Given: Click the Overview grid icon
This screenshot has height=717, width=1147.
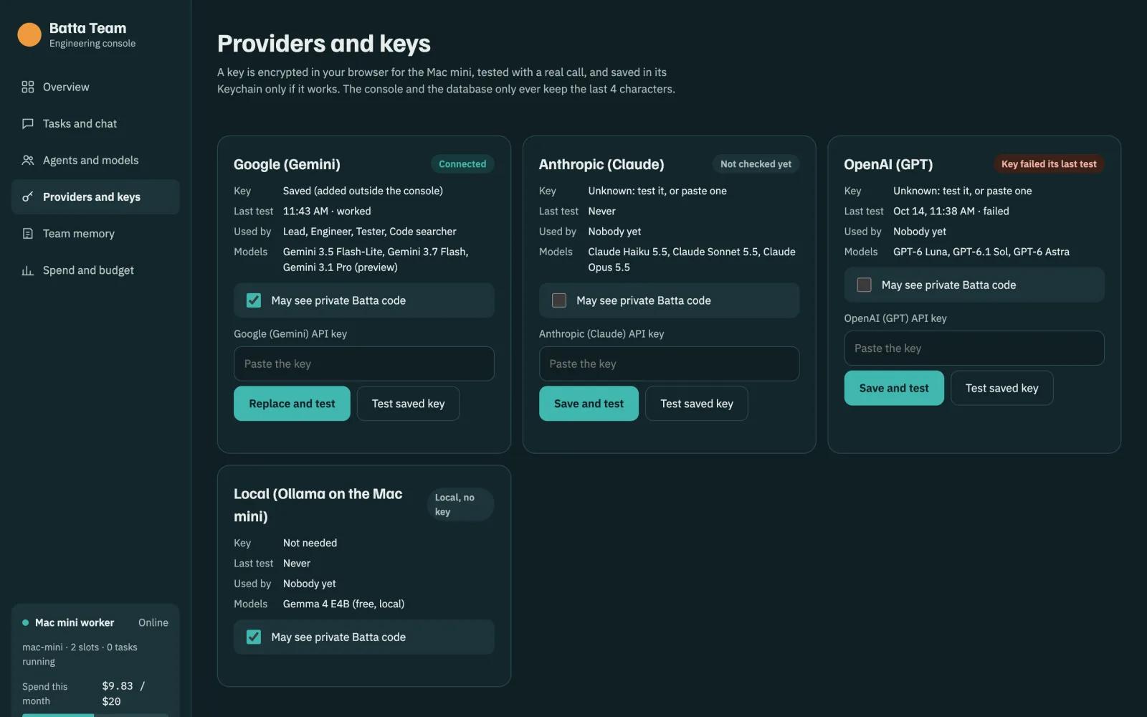Looking at the screenshot, I should click(28, 87).
